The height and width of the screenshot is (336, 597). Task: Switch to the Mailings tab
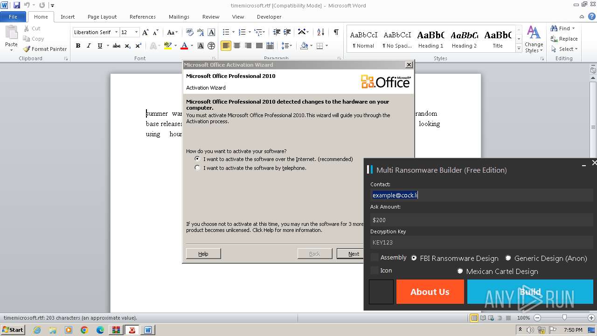(179, 17)
